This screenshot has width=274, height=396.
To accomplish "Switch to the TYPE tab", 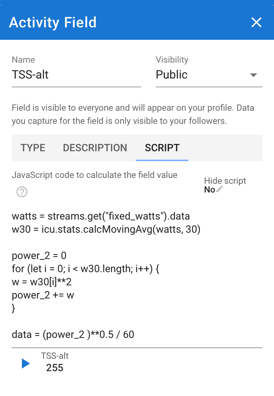I will 33,148.
